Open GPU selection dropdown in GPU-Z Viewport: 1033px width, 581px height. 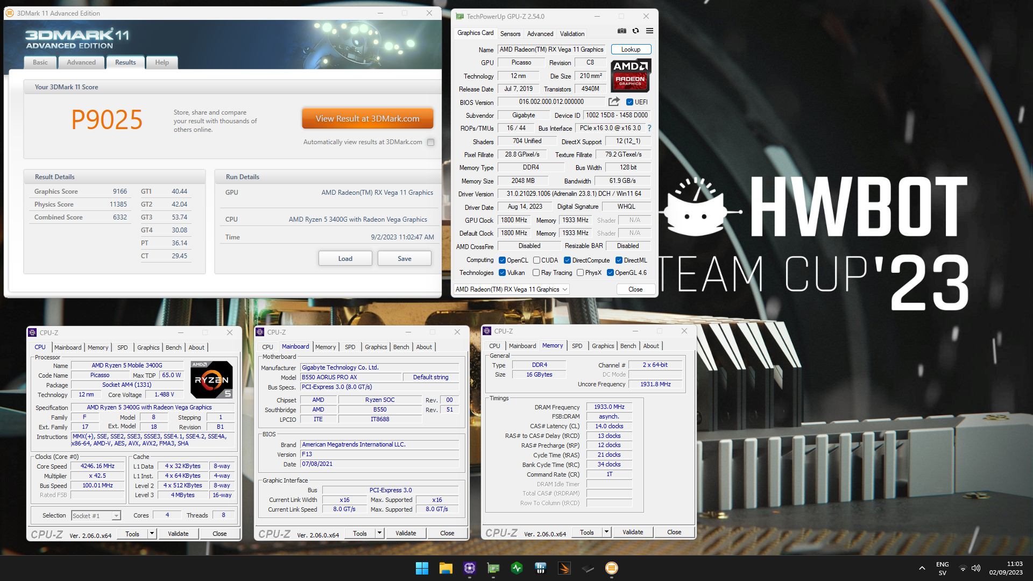tap(512, 289)
